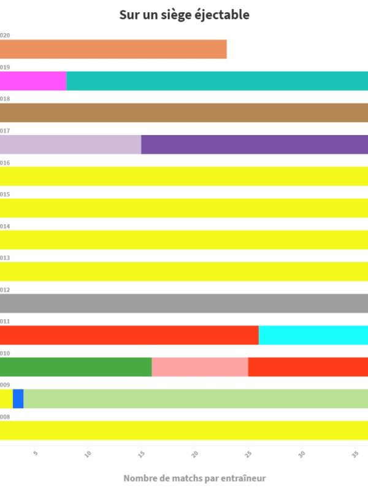Select the yellow bar for 2014
Screen dimensions: 368x491
pos(184,240)
